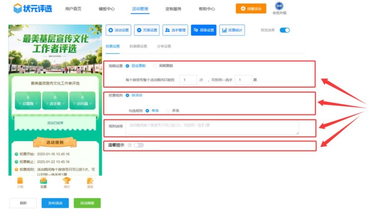Click the orange 创建活动 button
Viewport: 372px width, 216px height.
point(250,8)
